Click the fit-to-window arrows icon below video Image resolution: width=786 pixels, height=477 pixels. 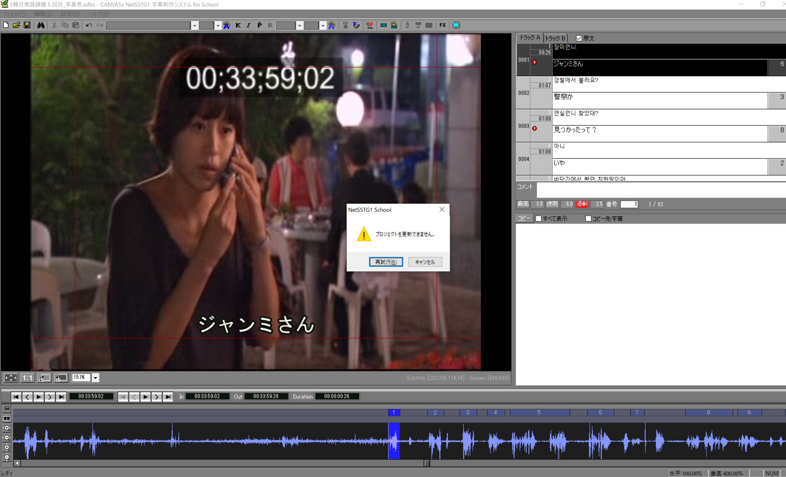[11, 378]
